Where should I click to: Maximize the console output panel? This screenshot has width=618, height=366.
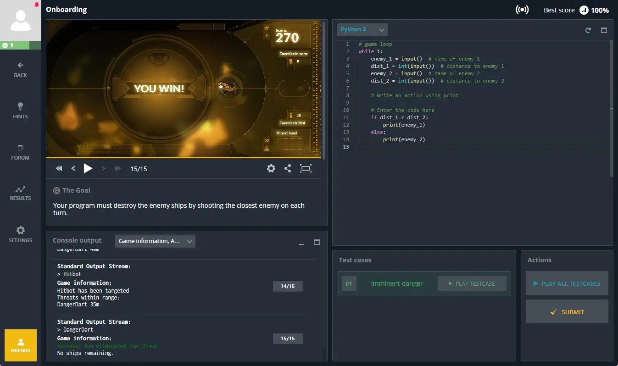pos(317,242)
